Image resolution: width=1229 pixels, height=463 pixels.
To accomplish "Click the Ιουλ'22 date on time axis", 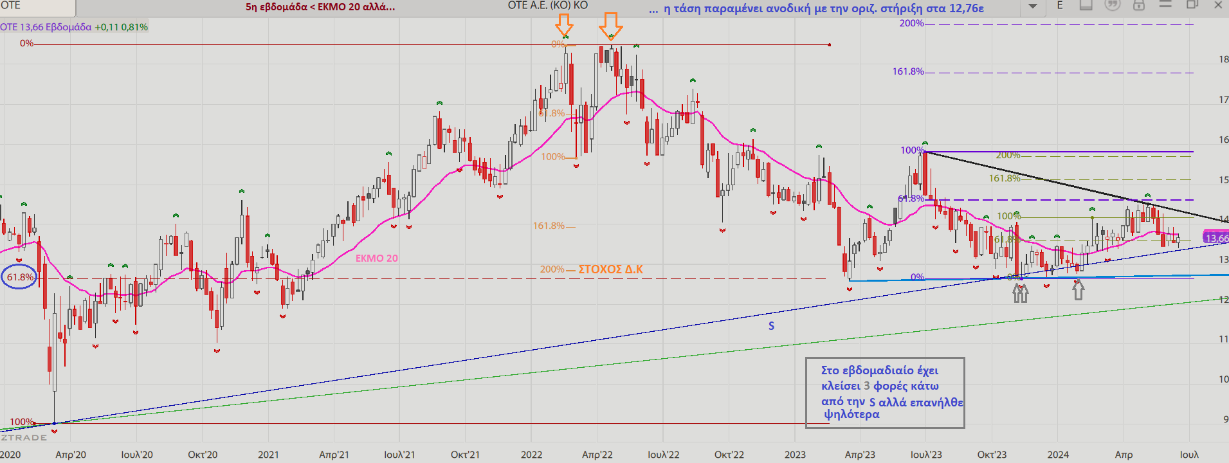I will tap(663, 455).
